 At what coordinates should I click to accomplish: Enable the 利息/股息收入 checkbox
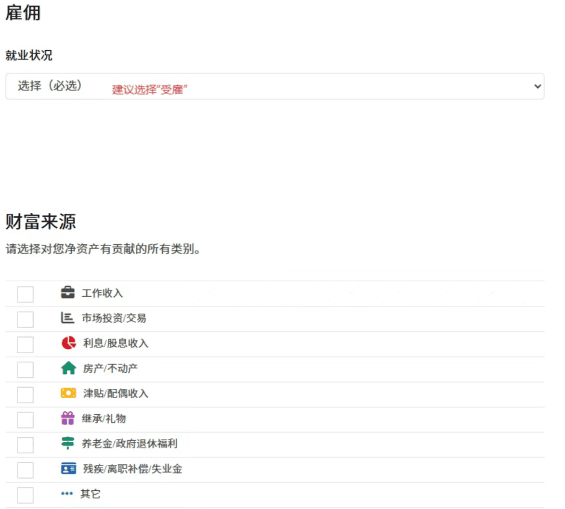(x=25, y=345)
